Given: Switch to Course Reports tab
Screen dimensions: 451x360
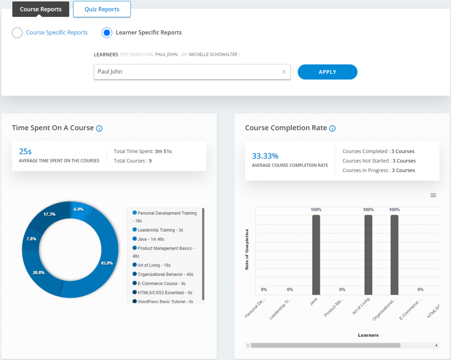Looking at the screenshot, I should coord(41,9).
